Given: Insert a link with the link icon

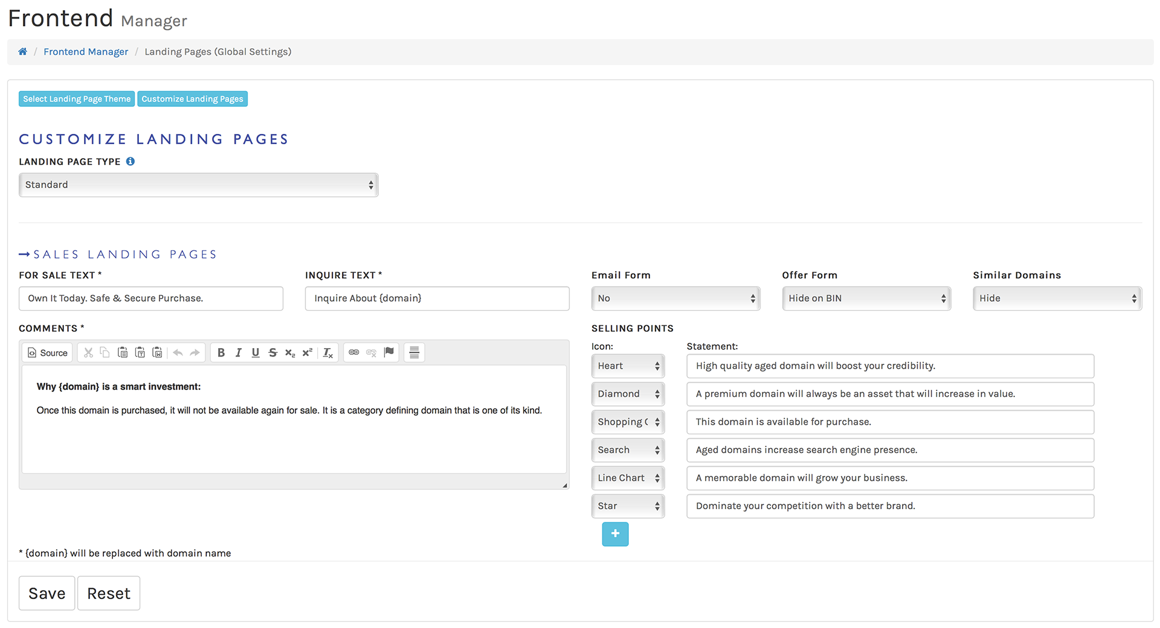Looking at the screenshot, I should click(x=354, y=352).
